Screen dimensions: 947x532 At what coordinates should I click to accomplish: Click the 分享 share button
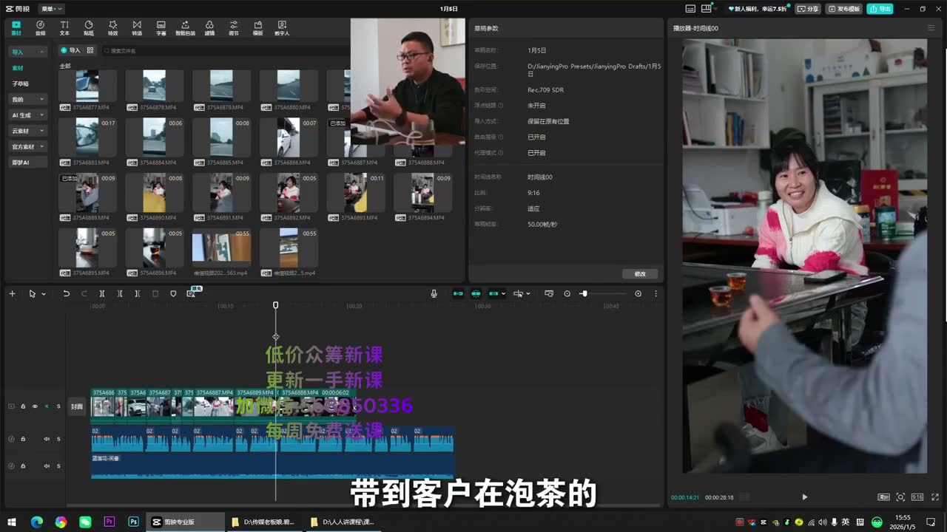click(x=808, y=9)
